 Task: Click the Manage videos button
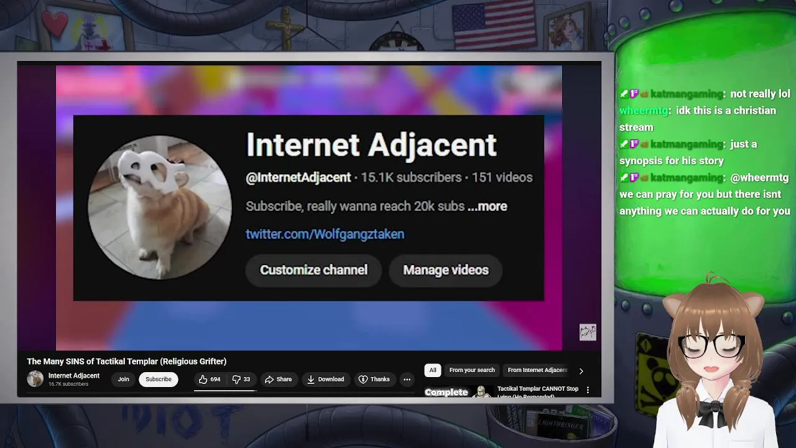[x=446, y=270]
